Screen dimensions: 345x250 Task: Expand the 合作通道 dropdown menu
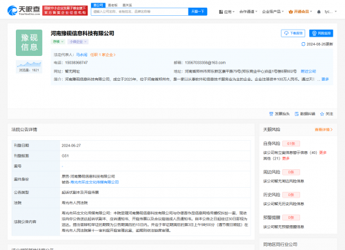(x=248, y=12)
